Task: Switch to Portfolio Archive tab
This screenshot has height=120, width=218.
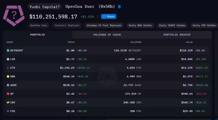Action: click(177, 35)
